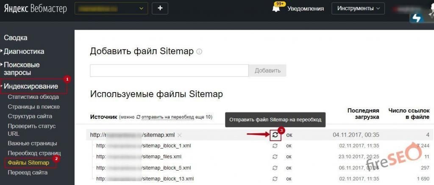Remove sitemap.xml using the x icon
Screen dimensions: 434x185
click(x=179, y=135)
